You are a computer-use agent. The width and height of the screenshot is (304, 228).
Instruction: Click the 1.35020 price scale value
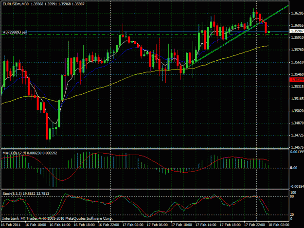coord(297,111)
